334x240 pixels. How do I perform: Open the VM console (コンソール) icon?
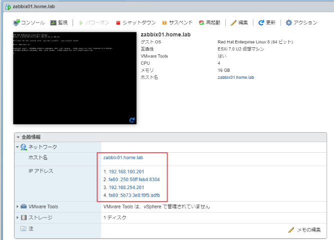tap(16, 22)
